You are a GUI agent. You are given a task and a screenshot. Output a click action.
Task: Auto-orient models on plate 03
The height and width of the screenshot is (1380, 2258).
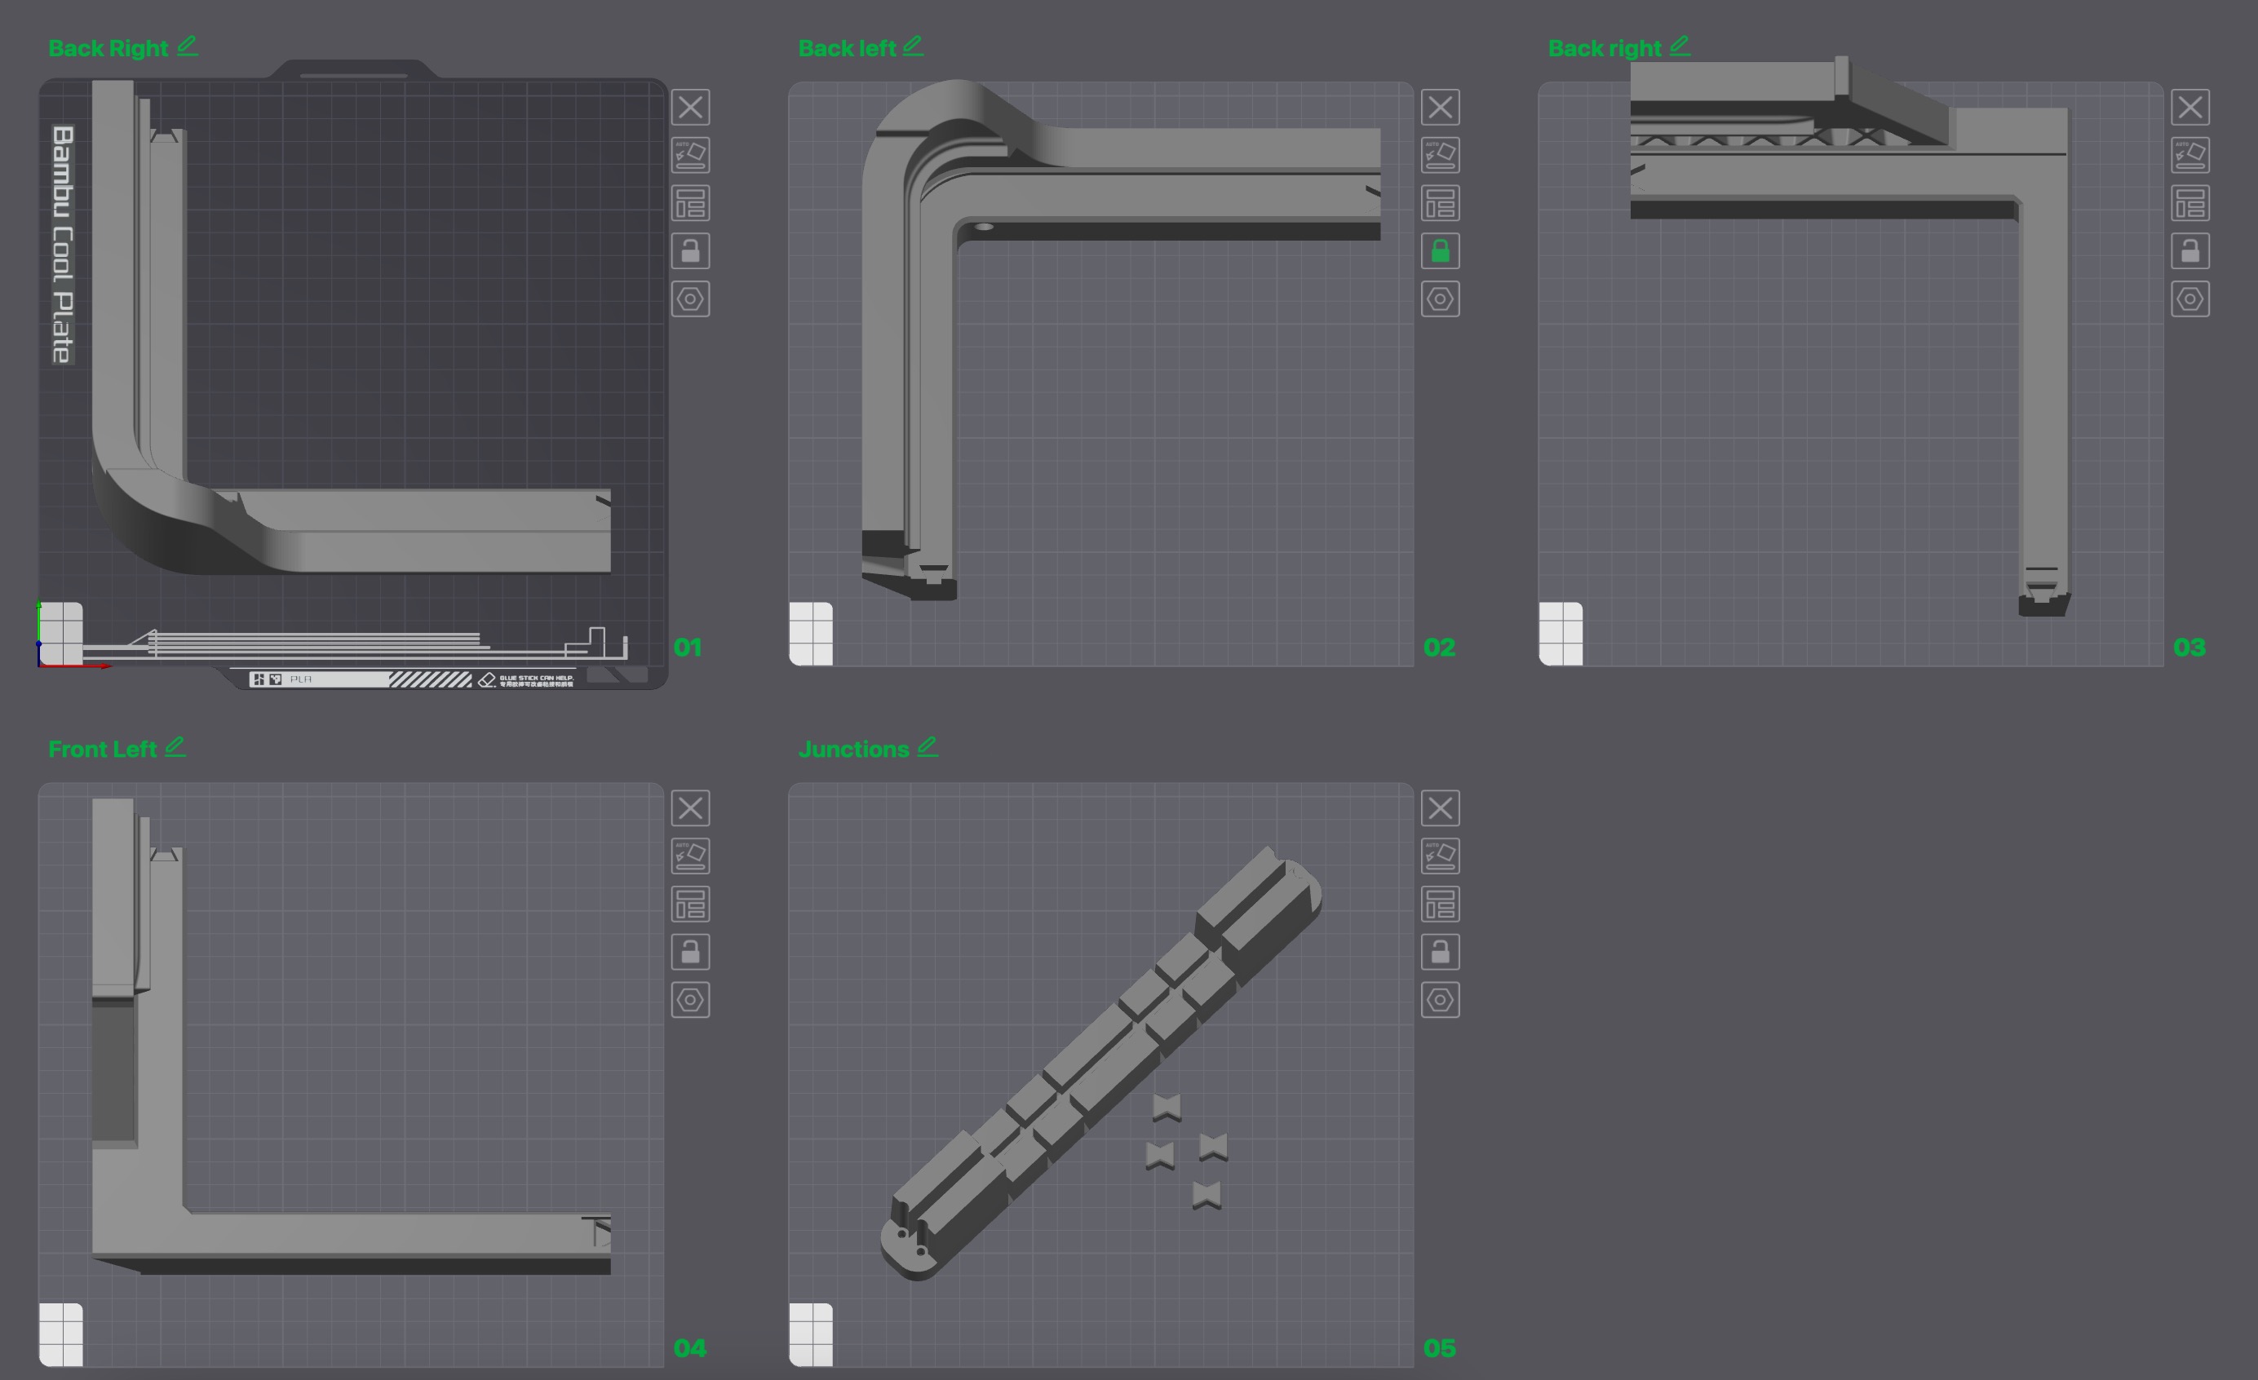click(2190, 155)
